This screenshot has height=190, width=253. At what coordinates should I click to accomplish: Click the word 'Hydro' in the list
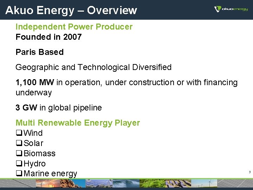pyautogui.click(x=35, y=164)
